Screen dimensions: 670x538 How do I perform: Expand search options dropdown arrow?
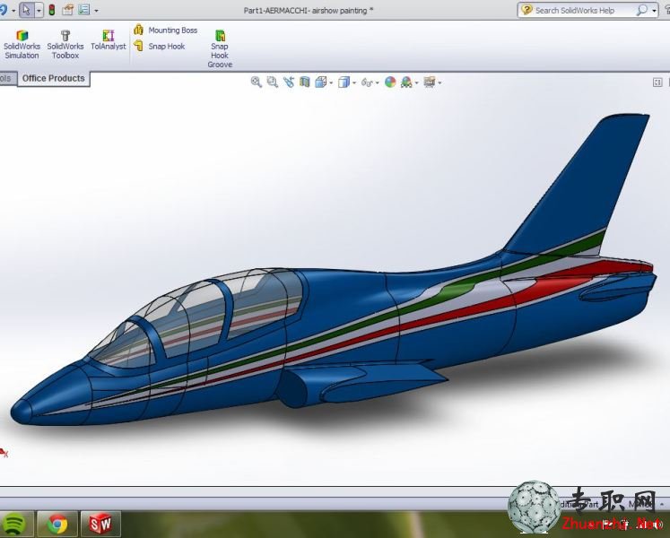(x=654, y=11)
